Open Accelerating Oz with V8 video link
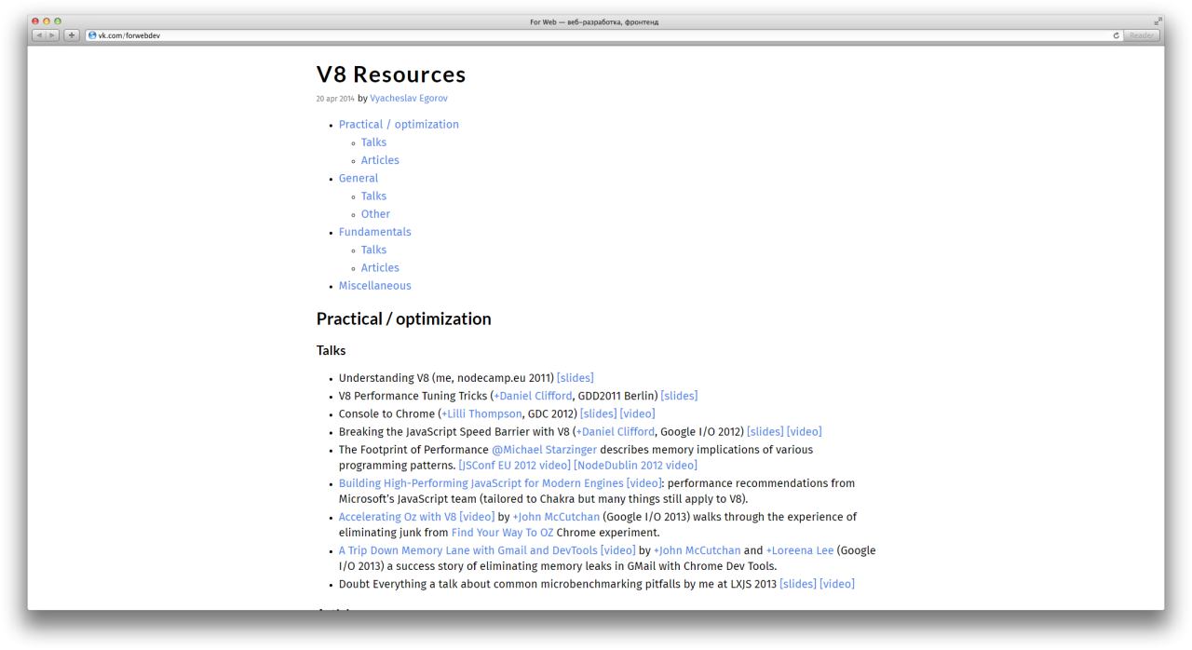This screenshot has height=650, width=1192. pyautogui.click(x=417, y=517)
